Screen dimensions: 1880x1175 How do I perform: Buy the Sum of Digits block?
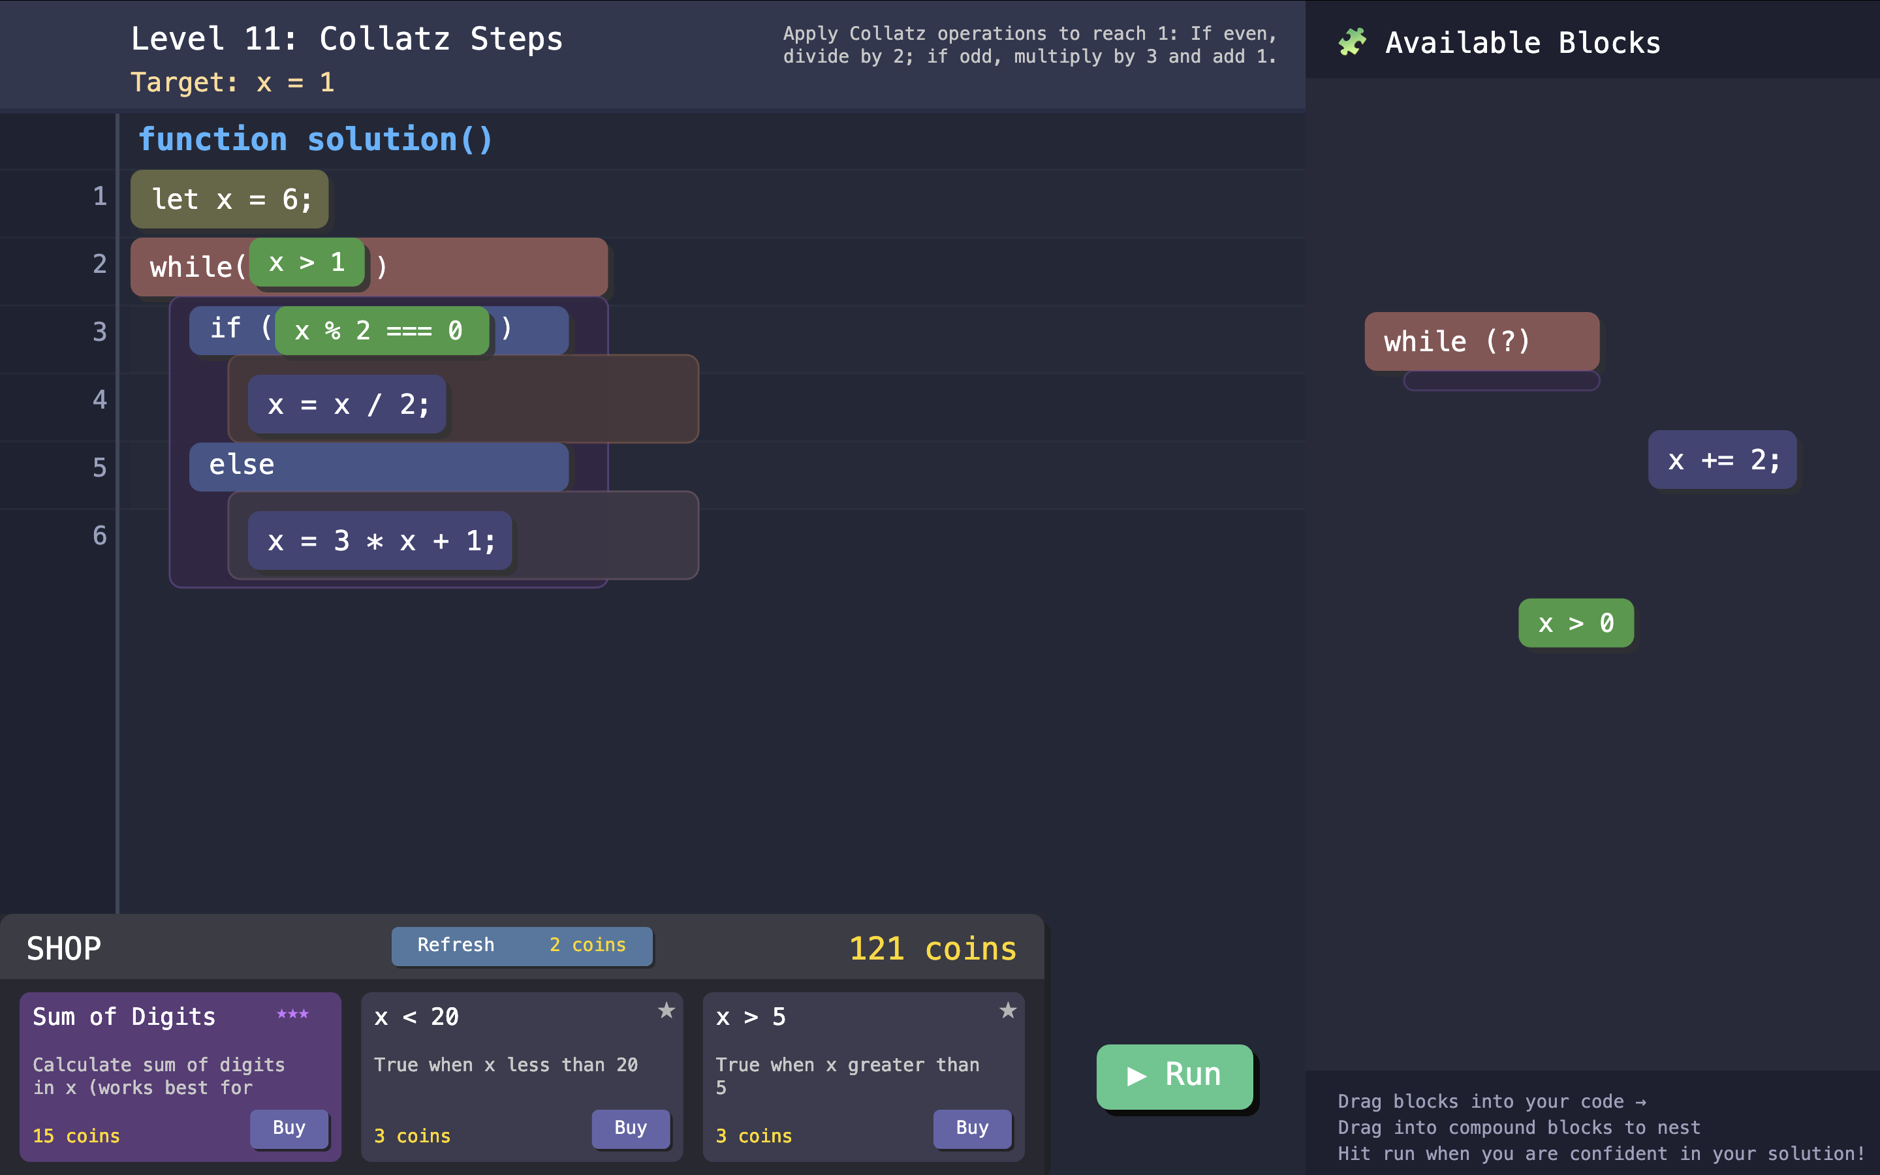point(289,1127)
